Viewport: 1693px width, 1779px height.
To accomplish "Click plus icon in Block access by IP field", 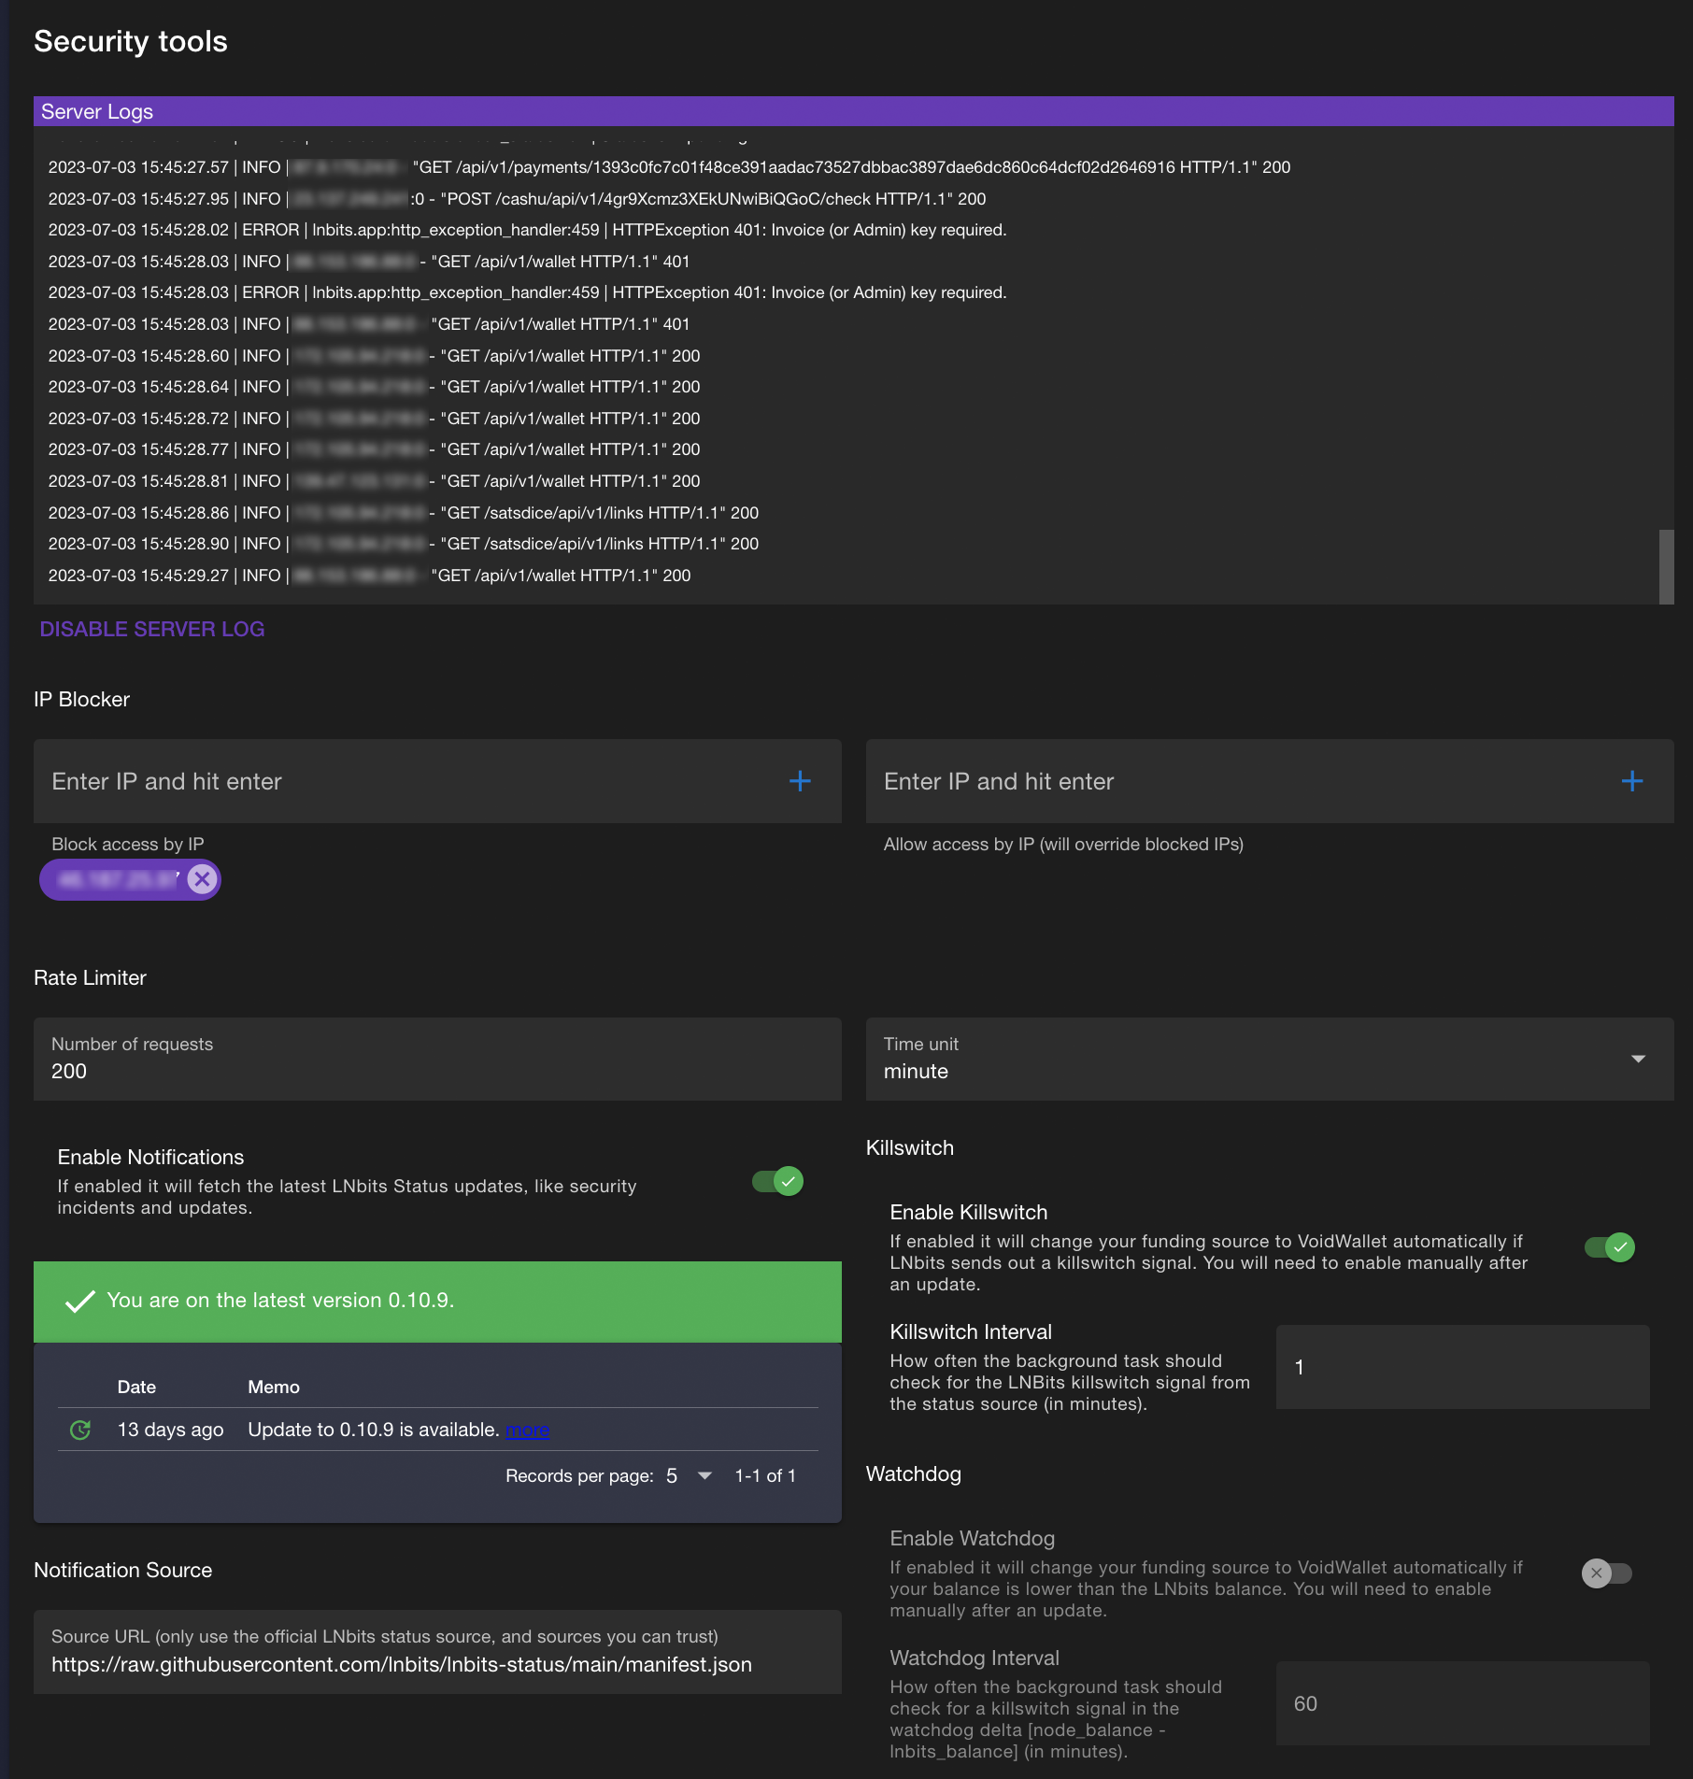I will [x=800, y=781].
